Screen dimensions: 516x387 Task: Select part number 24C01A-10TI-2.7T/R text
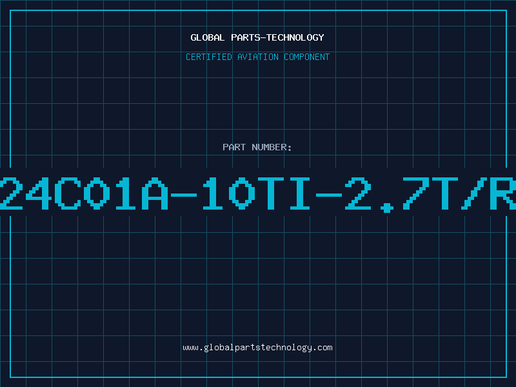(258, 194)
